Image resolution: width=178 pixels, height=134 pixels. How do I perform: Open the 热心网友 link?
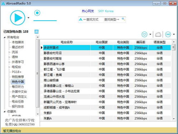88,11
